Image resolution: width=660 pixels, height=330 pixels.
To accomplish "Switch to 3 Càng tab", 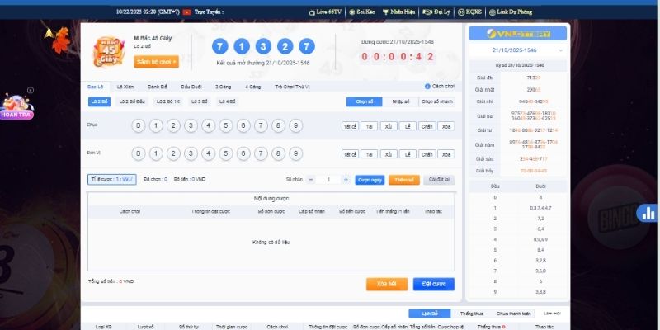I will click(x=223, y=87).
